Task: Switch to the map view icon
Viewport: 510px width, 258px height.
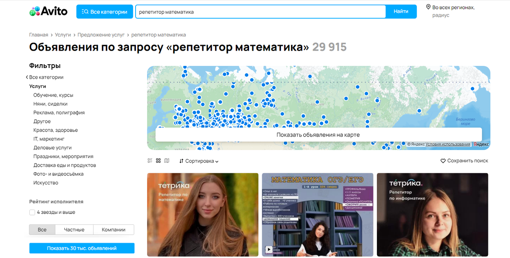Action: click(x=167, y=161)
